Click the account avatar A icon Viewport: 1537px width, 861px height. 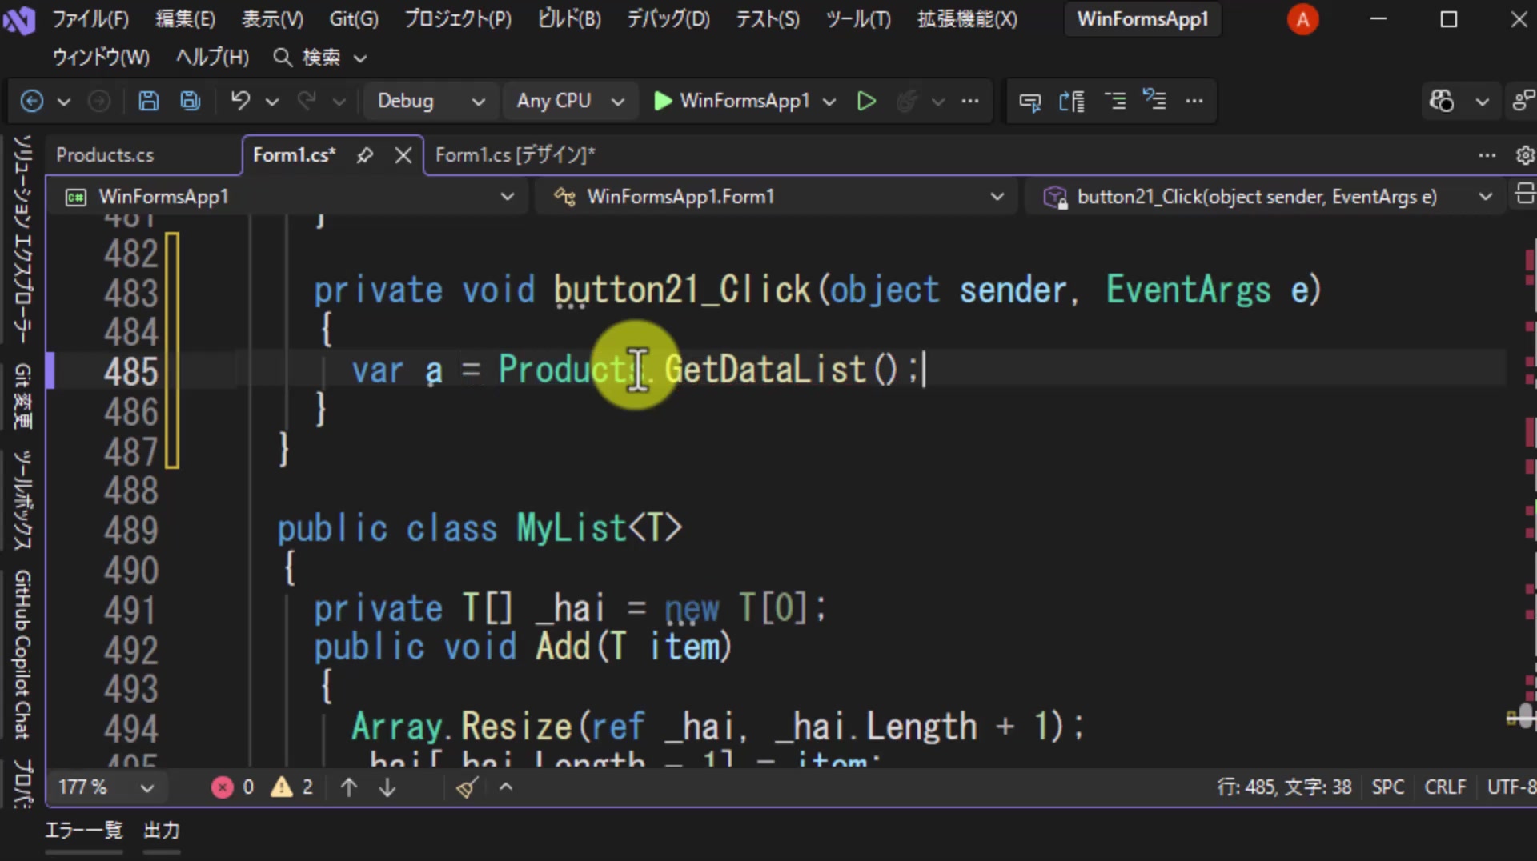coord(1302,19)
